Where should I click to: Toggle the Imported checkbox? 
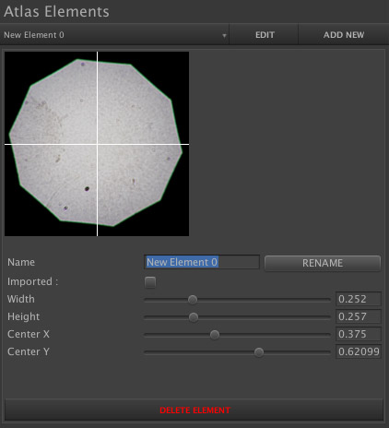(150, 282)
